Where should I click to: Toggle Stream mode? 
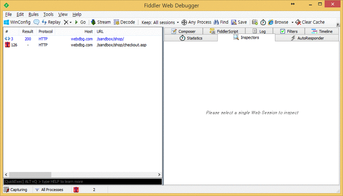(101, 22)
